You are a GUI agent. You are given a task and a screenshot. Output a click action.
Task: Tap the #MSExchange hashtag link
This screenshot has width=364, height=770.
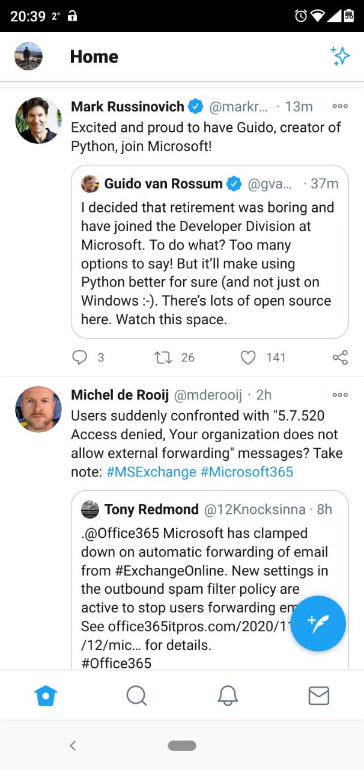coord(151,472)
